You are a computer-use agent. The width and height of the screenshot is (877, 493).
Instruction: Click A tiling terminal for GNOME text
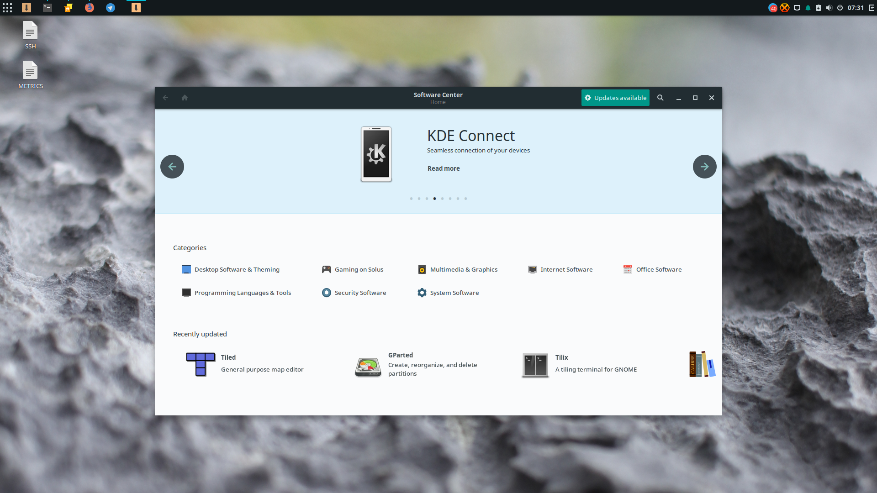tap(596, 370)
